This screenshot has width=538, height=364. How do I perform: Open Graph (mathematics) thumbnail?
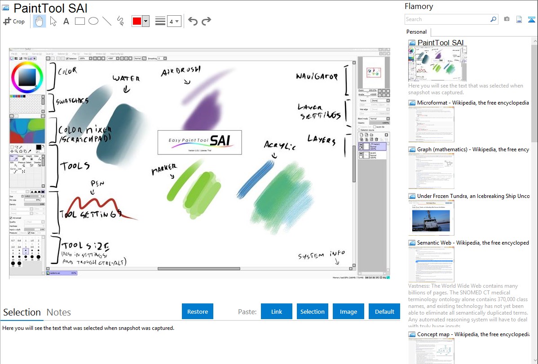click(431, 171)
